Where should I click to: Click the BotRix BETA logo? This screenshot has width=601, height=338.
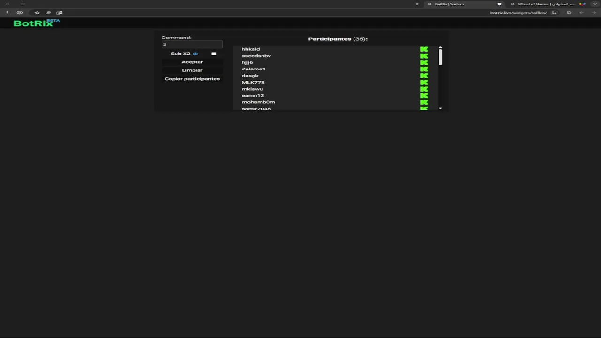tap(37, 23)
